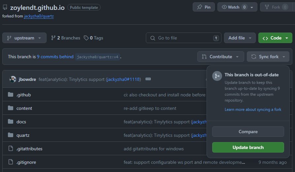Click the Watch count badge showing 0
Screen dimensions: 295x172
[244, 7]
